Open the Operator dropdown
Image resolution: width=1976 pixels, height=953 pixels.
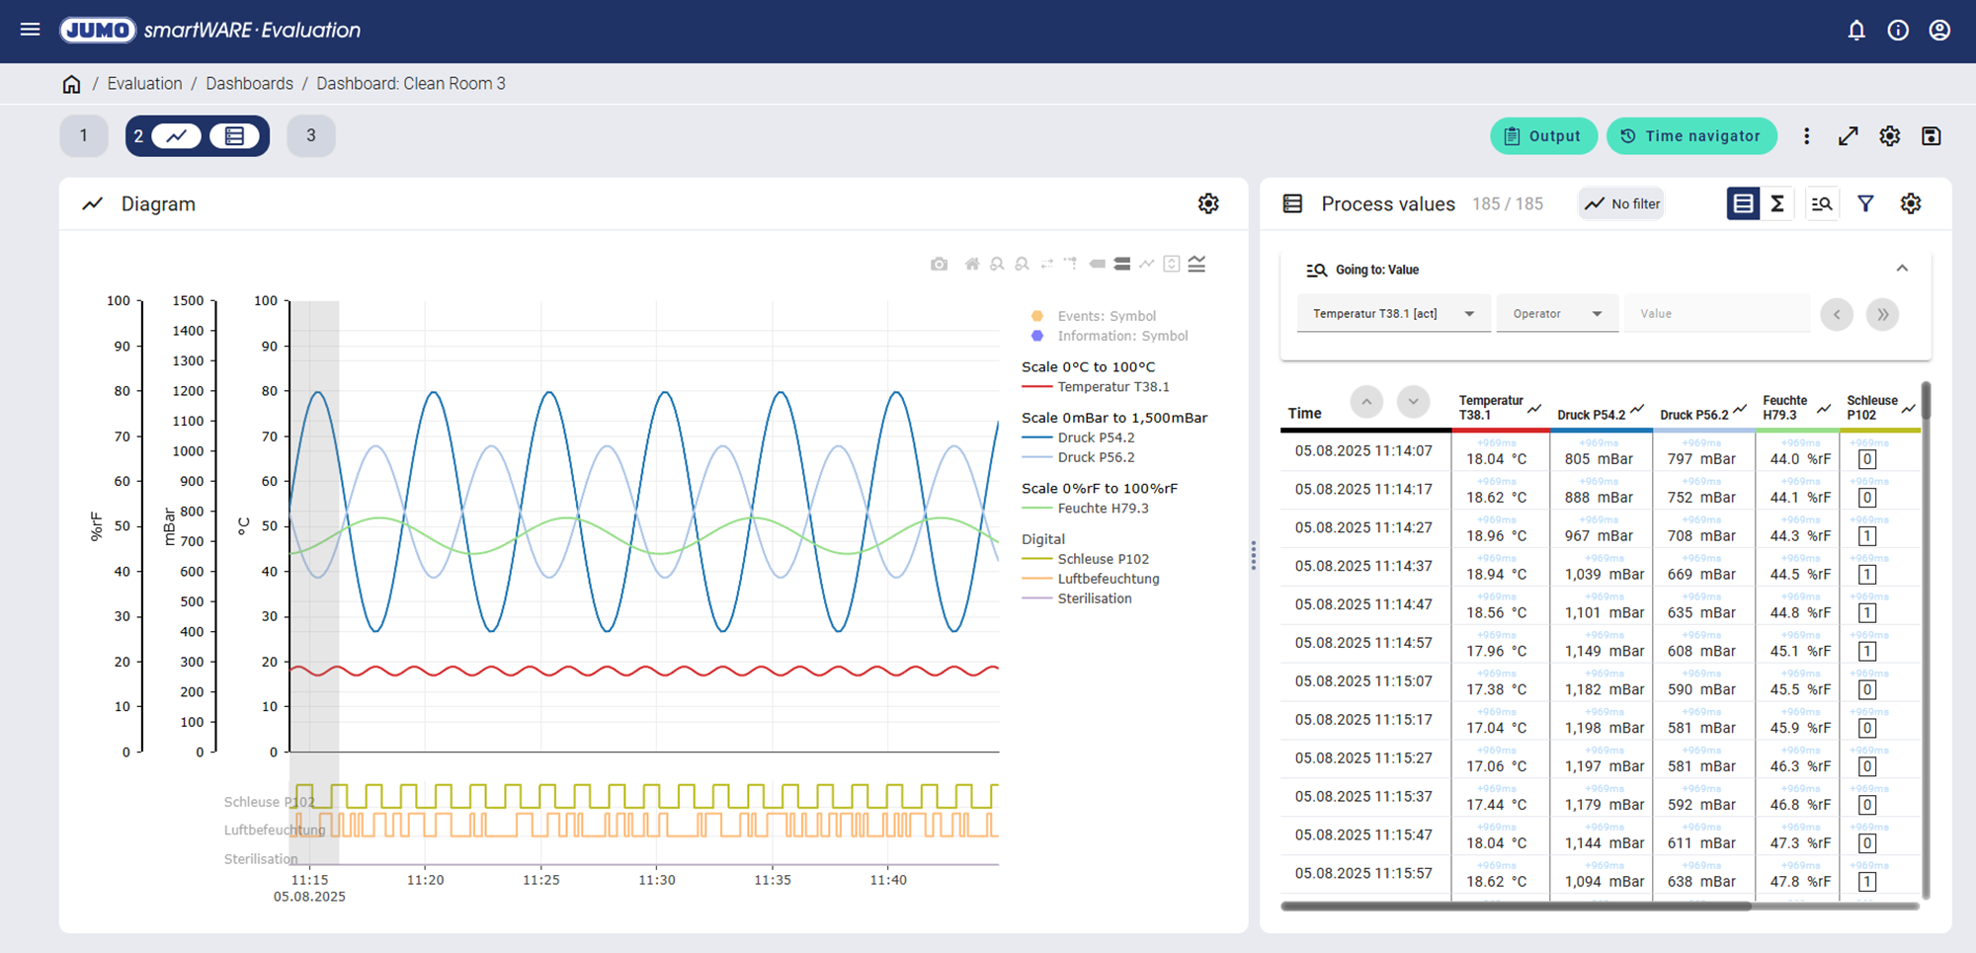pos(1556,314)
